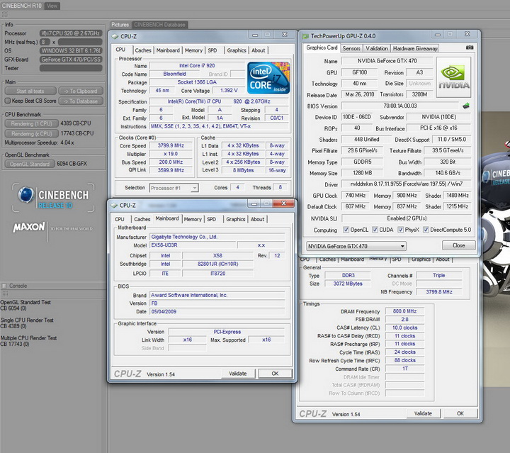Screen dimensions: 510x453
Task: Click the DRAM Frequency value 800.0 MHz
Action: point(404,311)
